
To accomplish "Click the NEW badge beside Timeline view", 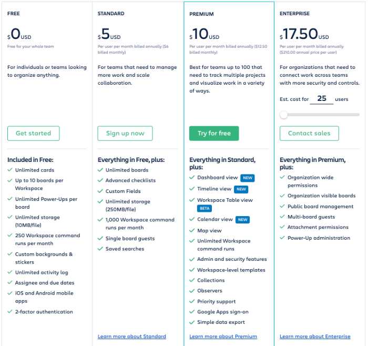I will 241,189.
